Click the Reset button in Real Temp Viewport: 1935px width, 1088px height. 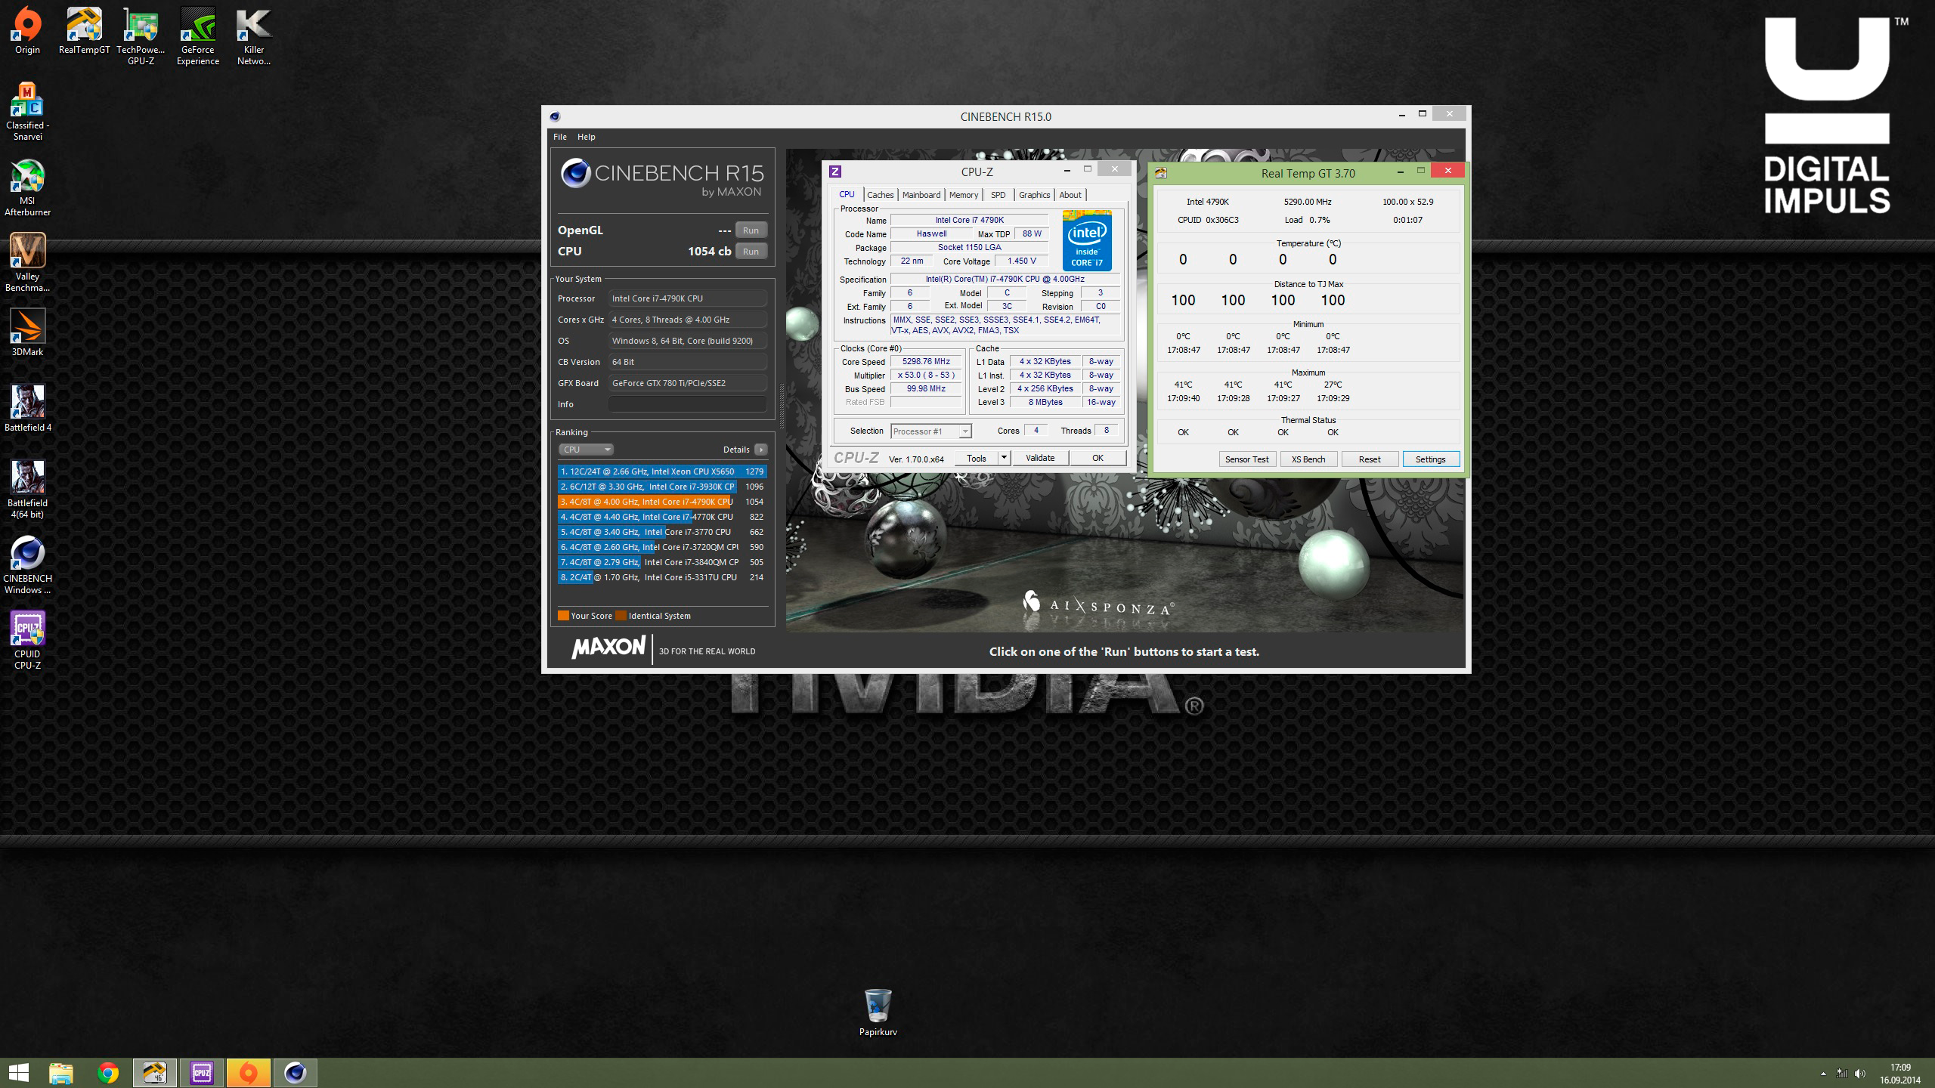[x=1370, y=459]
